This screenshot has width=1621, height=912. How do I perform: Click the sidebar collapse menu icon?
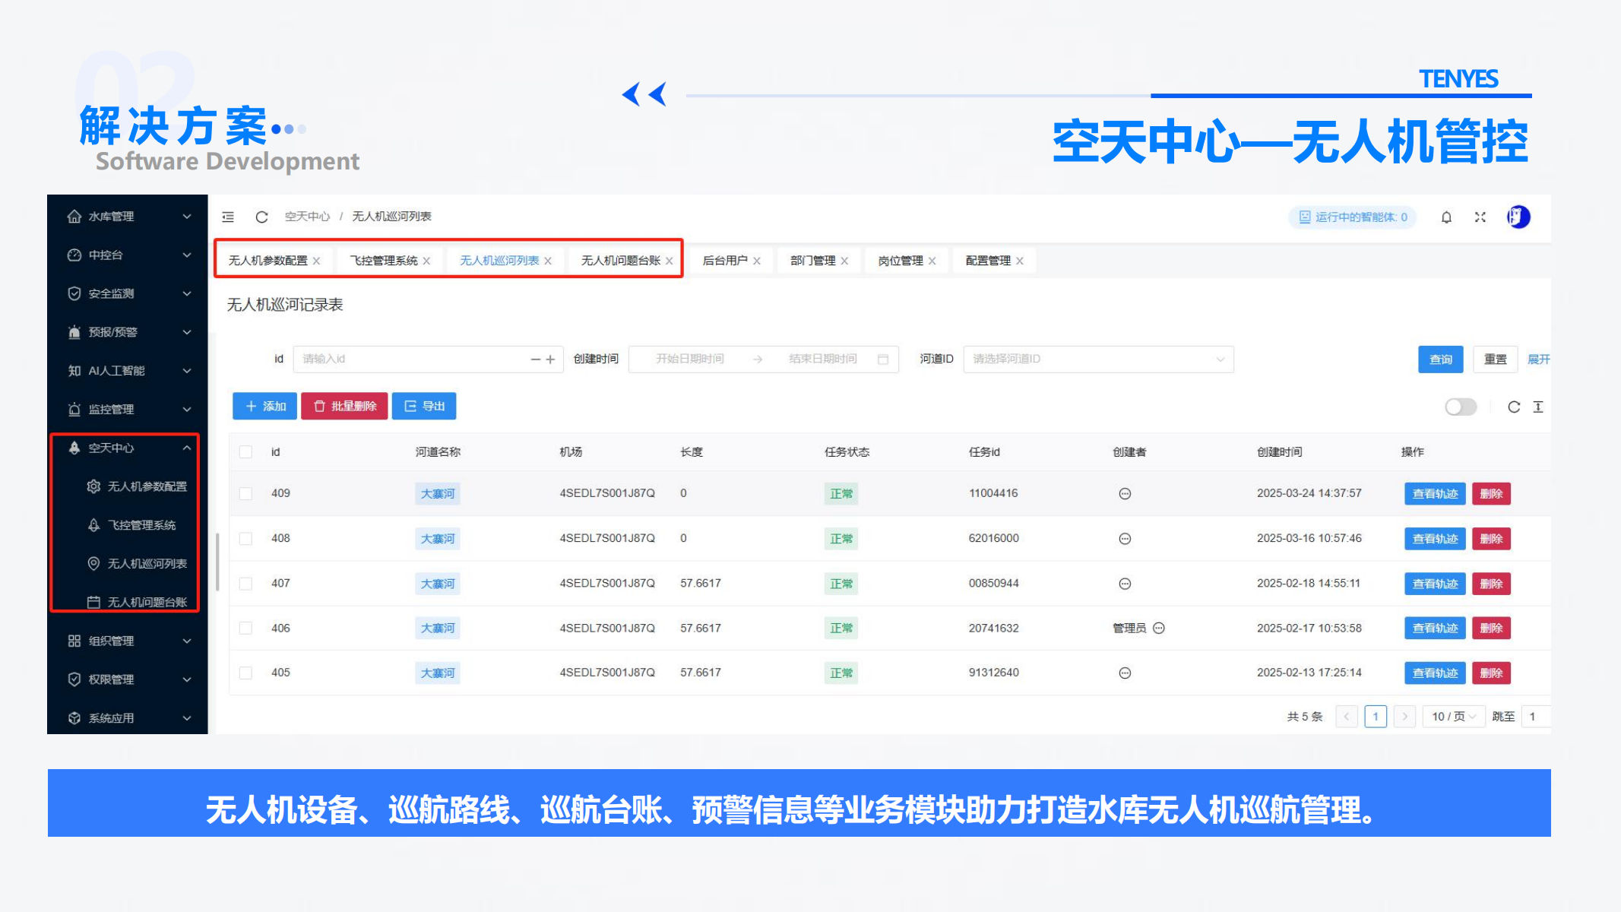(228, 217)
